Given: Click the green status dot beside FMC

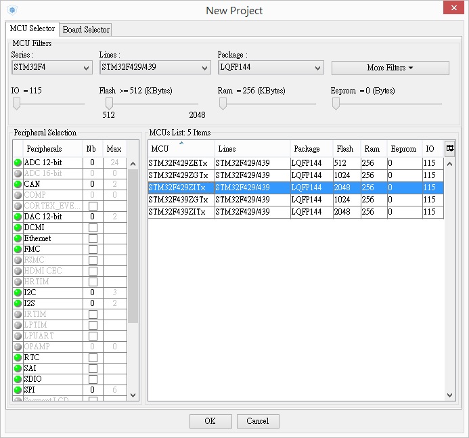Looking at the screenshot, I should click(18, 249).
